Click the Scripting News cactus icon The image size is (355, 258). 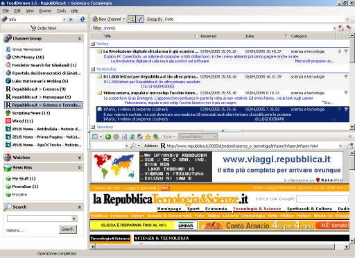[x=8, y=113]
